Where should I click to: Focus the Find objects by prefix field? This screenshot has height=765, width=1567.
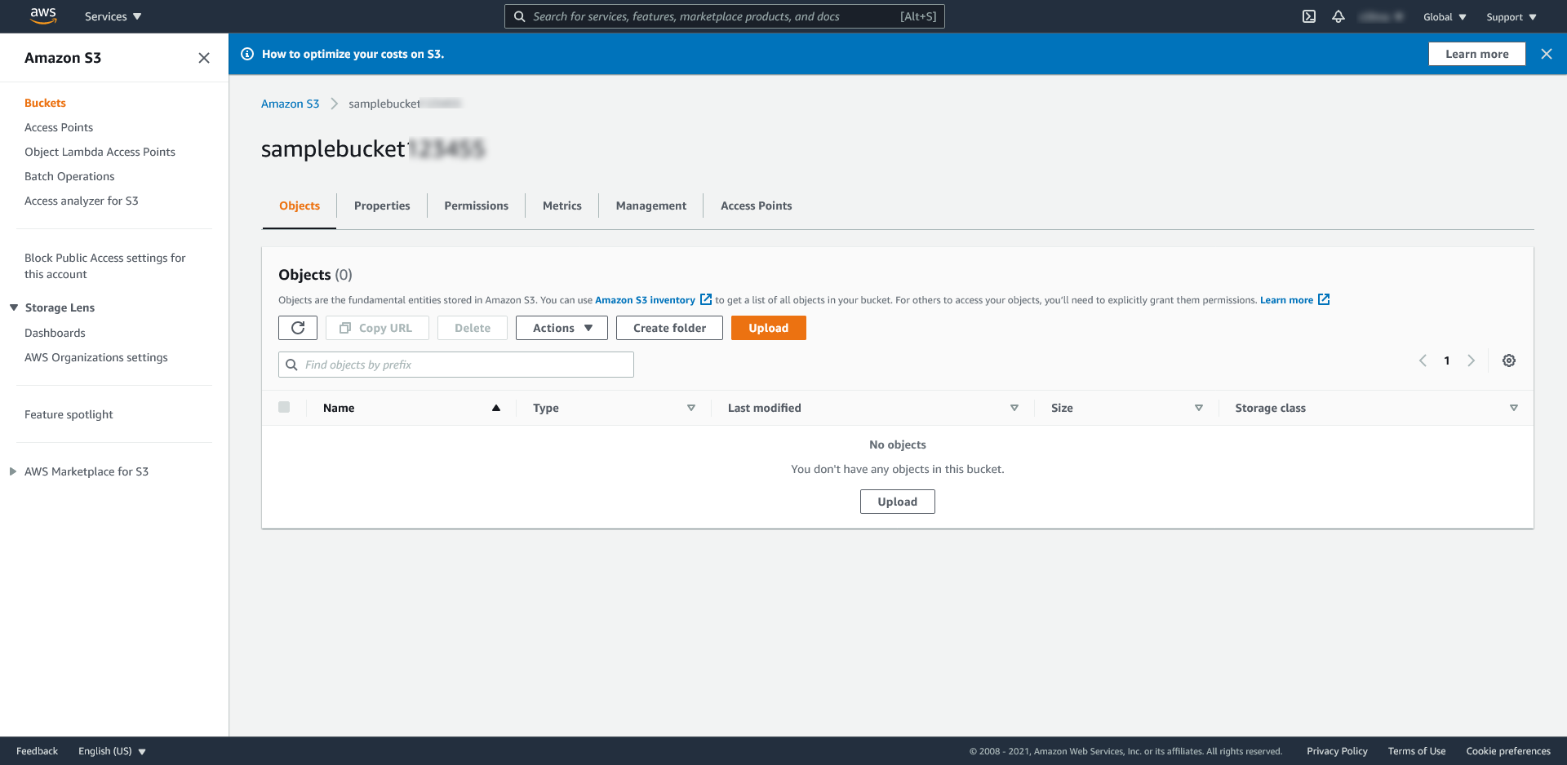(x=456, y=365)
